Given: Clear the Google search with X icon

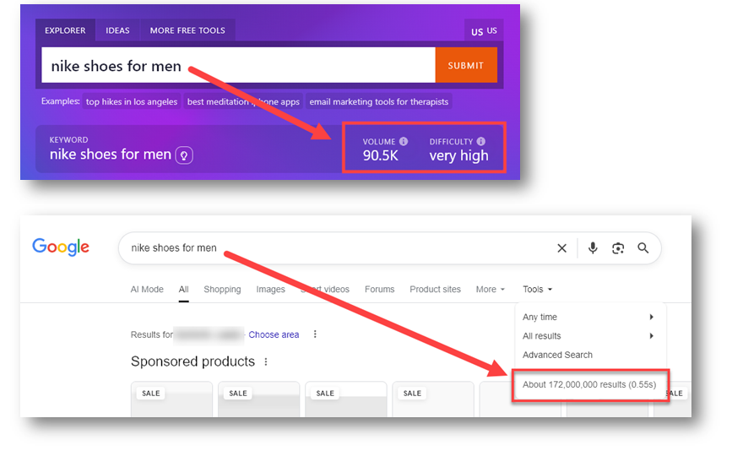Looking at the screenshot, I should tap(562, 248).
